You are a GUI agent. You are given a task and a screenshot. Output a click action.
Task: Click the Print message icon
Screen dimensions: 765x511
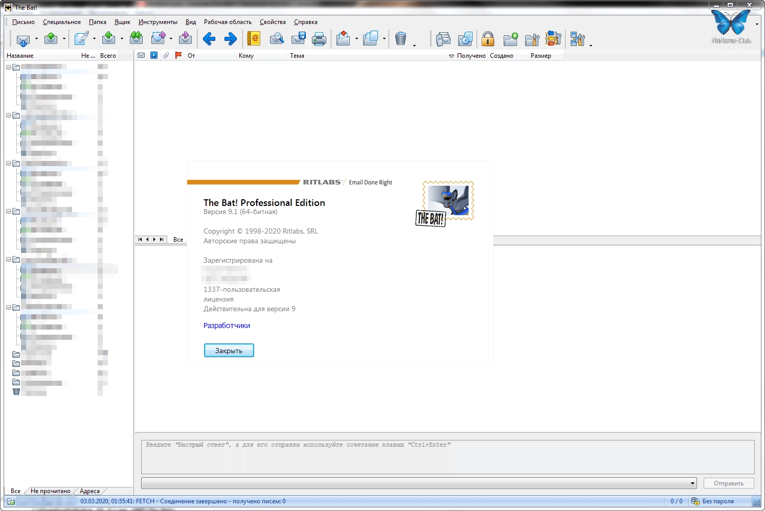tap(319, 38)
